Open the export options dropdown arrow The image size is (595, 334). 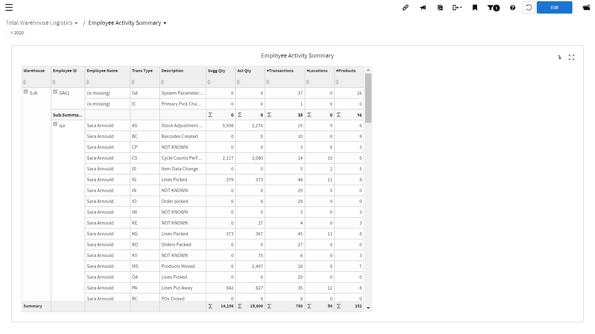tap(461, 7)
